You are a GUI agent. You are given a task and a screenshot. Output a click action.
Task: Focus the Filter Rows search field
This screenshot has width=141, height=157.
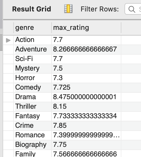point(133,9)
